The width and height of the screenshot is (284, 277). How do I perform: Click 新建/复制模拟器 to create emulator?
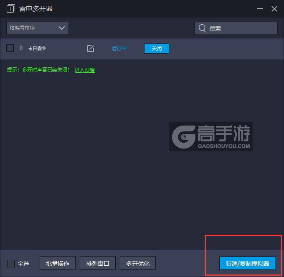247,263
